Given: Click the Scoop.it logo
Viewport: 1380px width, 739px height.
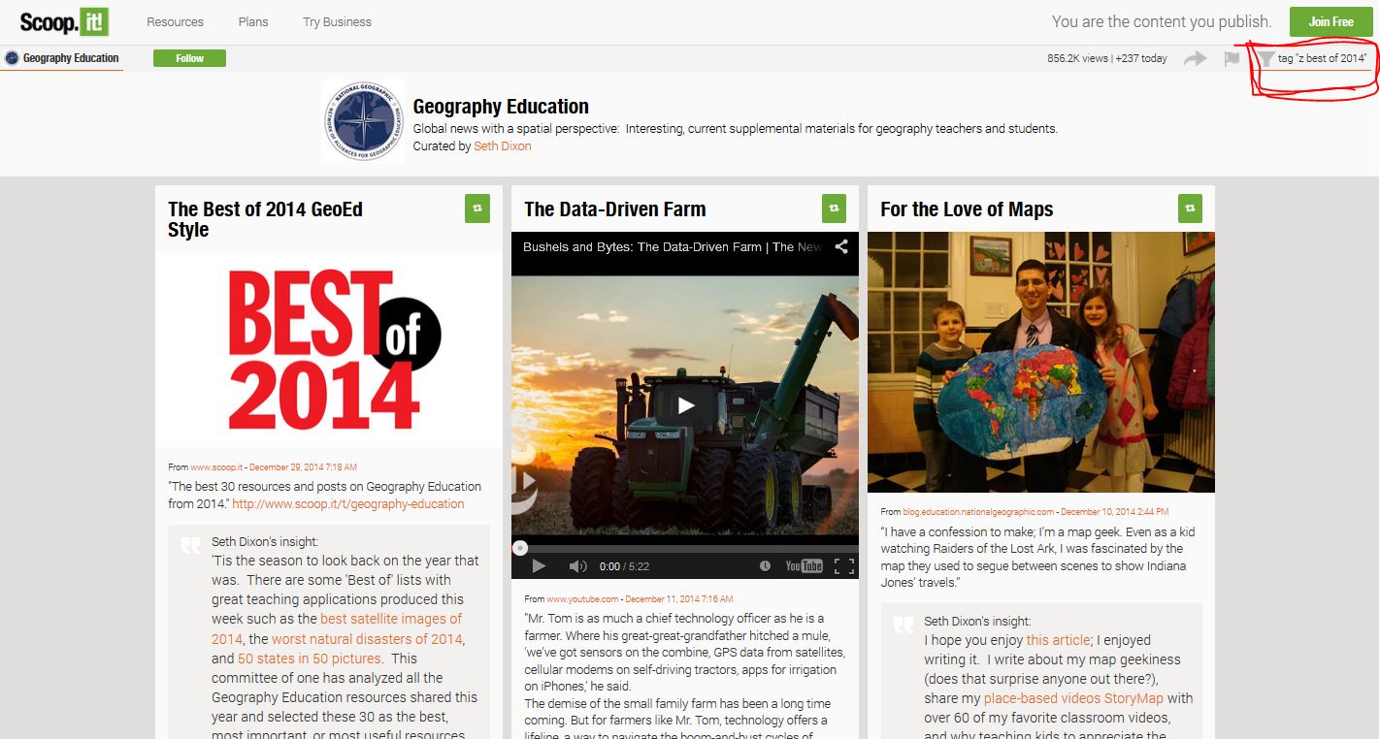Looking at the screenshot, I should (64, 21).
